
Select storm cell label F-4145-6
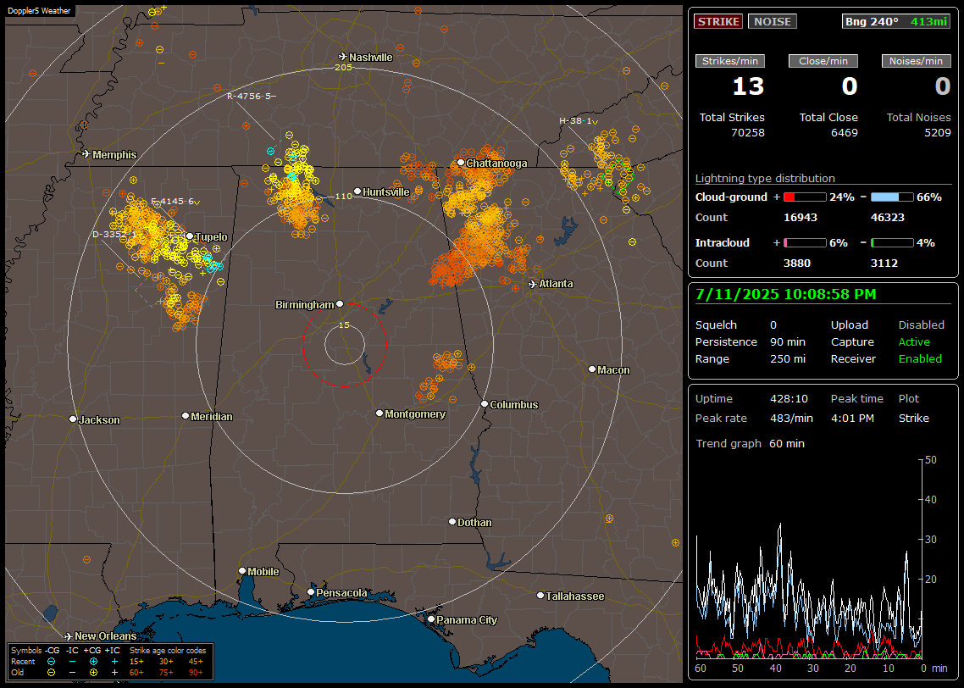click(x=175, y=201)
